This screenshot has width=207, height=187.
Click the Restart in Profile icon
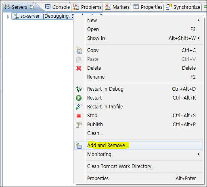coord(79,107)
